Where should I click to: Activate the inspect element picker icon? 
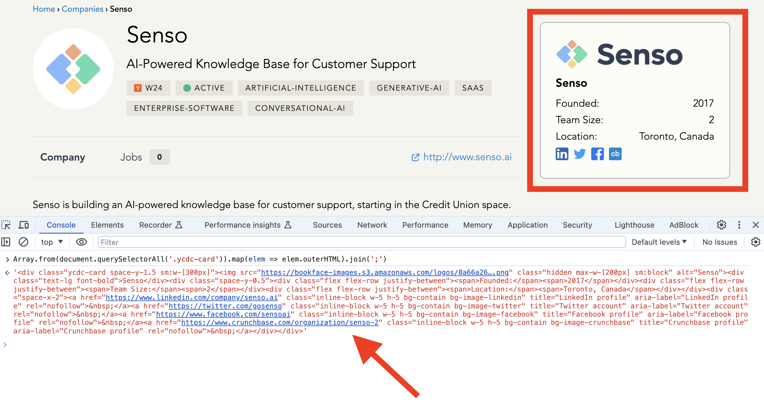tap(6, 225)
